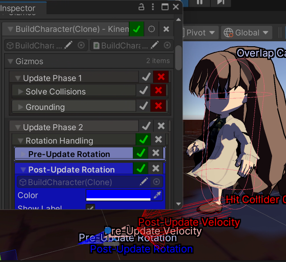Click the Step frame button
The image size is (286, 262).
pos(221,2)
